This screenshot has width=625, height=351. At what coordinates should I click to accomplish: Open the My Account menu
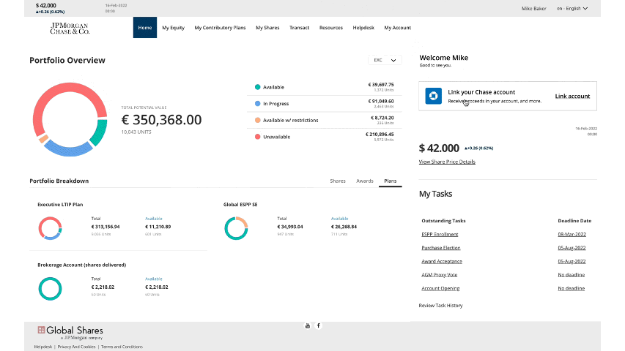click(x=397, y=28)
